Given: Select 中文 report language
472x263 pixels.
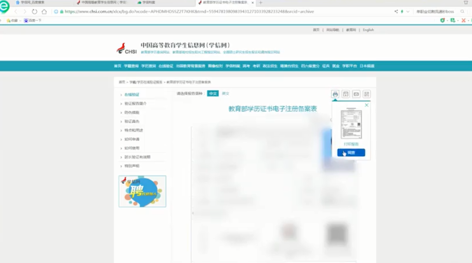Looking at the screenshot, I should pos(213,94).
